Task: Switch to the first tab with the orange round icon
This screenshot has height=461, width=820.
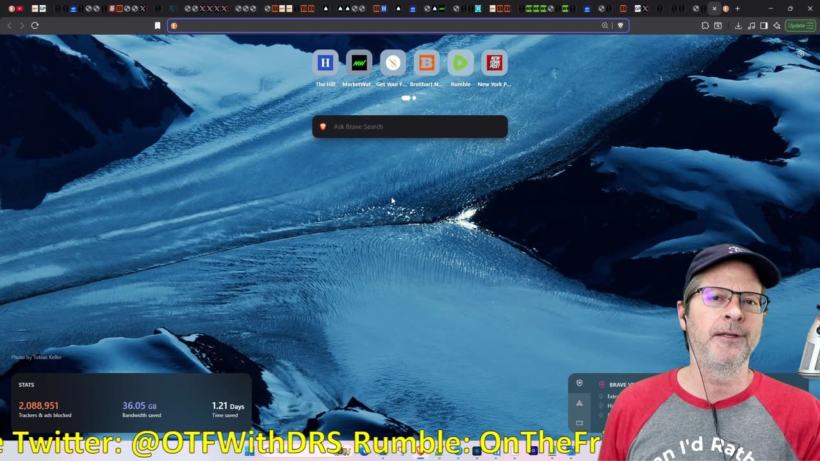Action: point(12,8)
